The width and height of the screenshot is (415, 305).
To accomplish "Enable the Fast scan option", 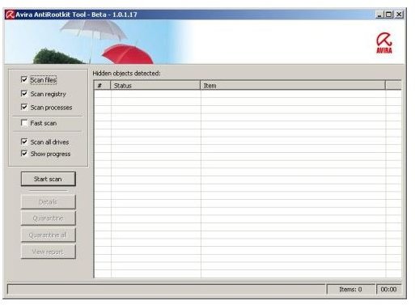I will pos(24,123).
